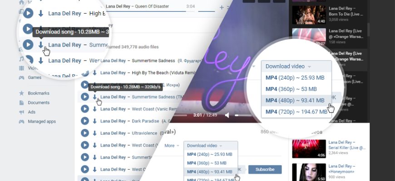Click the video playlist scrollbar at right

pos(368,29)
